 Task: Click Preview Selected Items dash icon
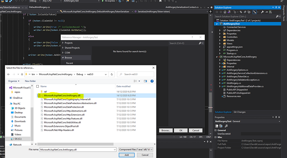pos(266,12)
